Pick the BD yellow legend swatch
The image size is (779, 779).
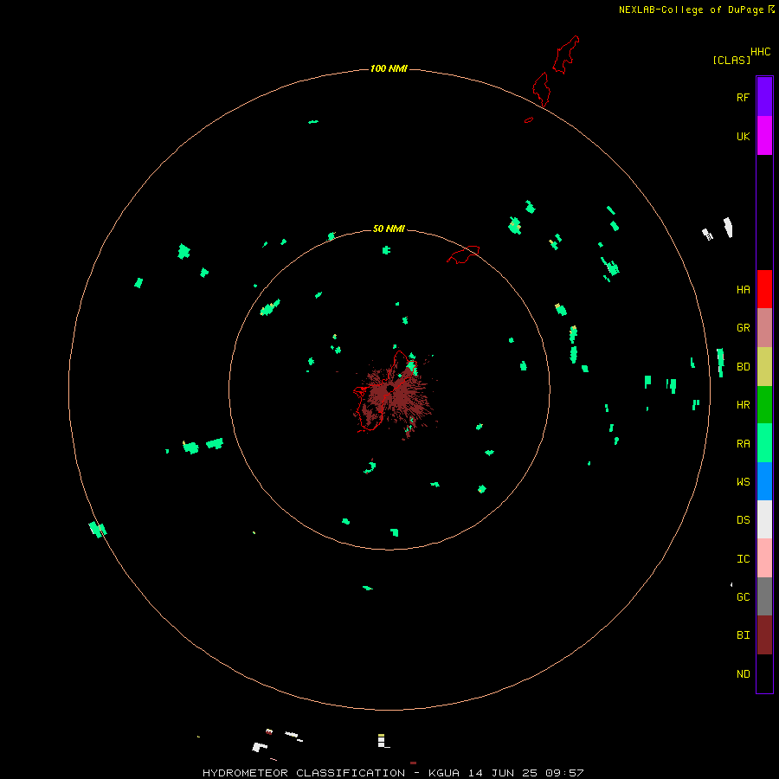tap(764, 367)
